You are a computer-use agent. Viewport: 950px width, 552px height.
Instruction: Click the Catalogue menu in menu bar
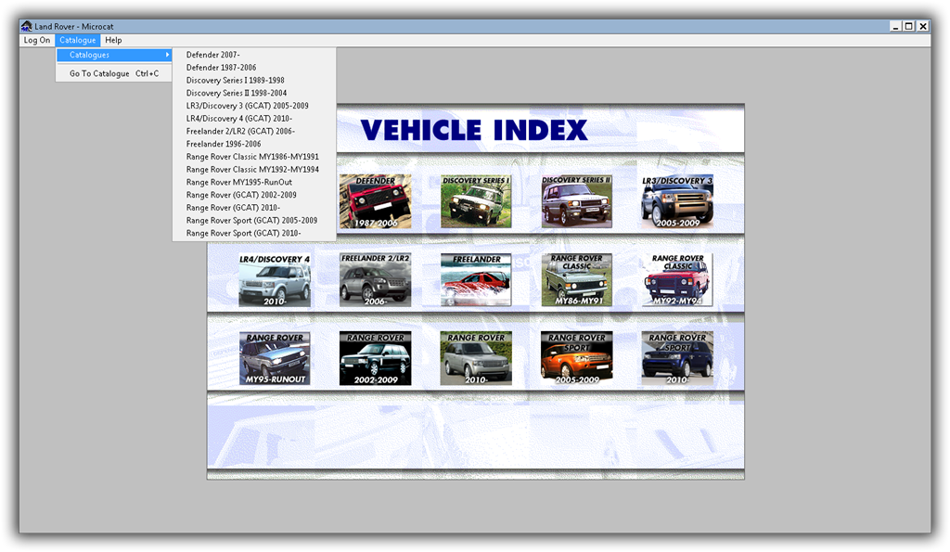click(78, 40)
